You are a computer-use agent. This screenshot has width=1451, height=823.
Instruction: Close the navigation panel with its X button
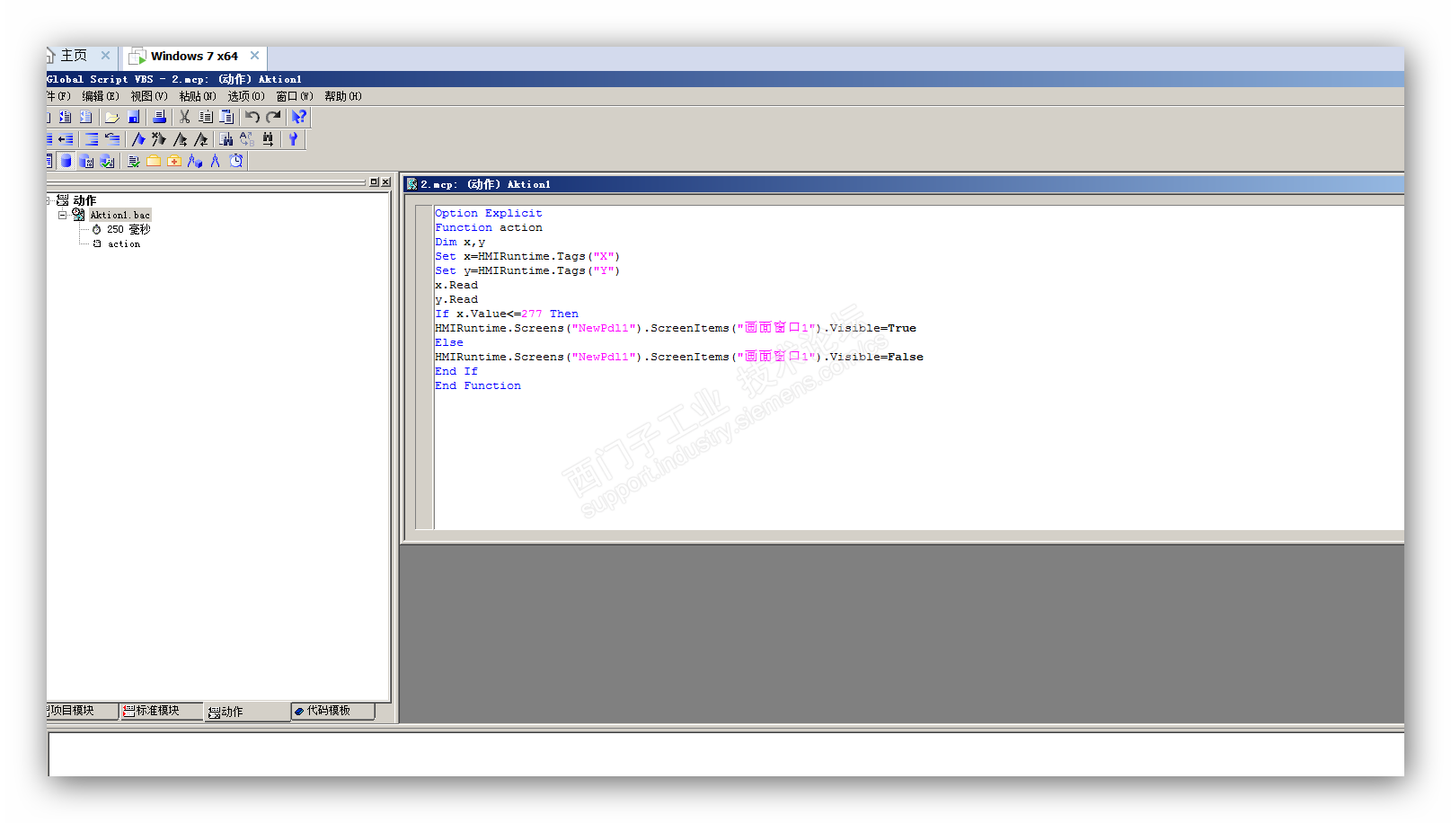(385, 182)
